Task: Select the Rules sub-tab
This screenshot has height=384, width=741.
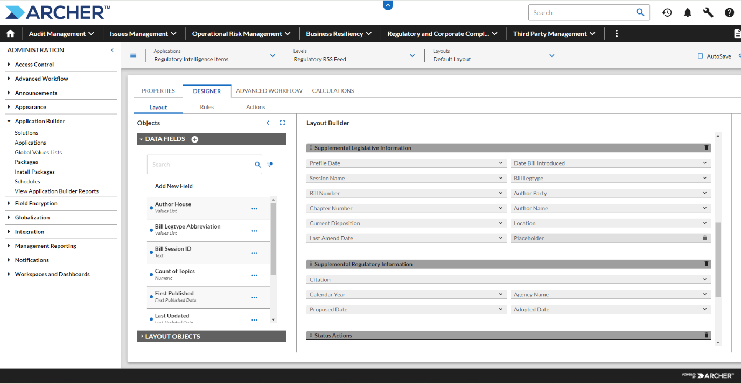Action: click(x=207, y=107)
